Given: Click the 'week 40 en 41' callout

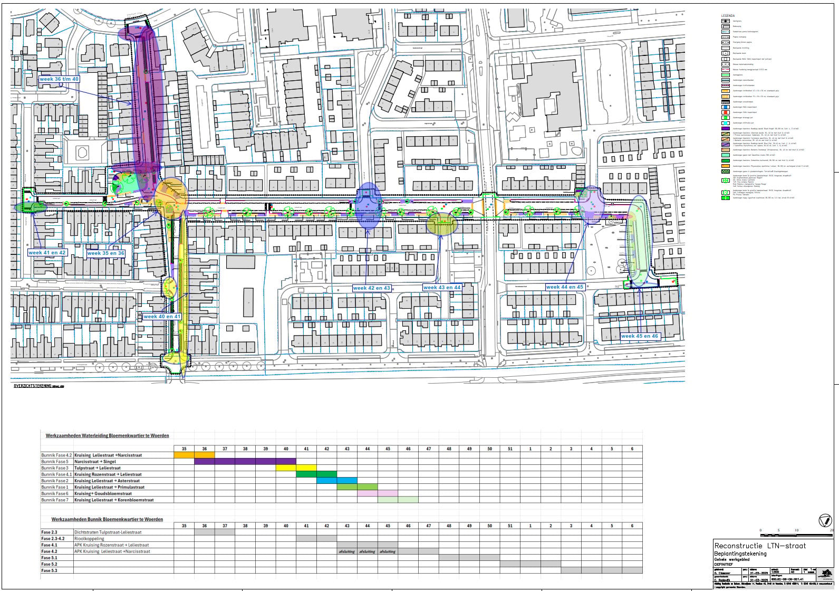Looking at the screenshot, I should (x=162, y=317).
